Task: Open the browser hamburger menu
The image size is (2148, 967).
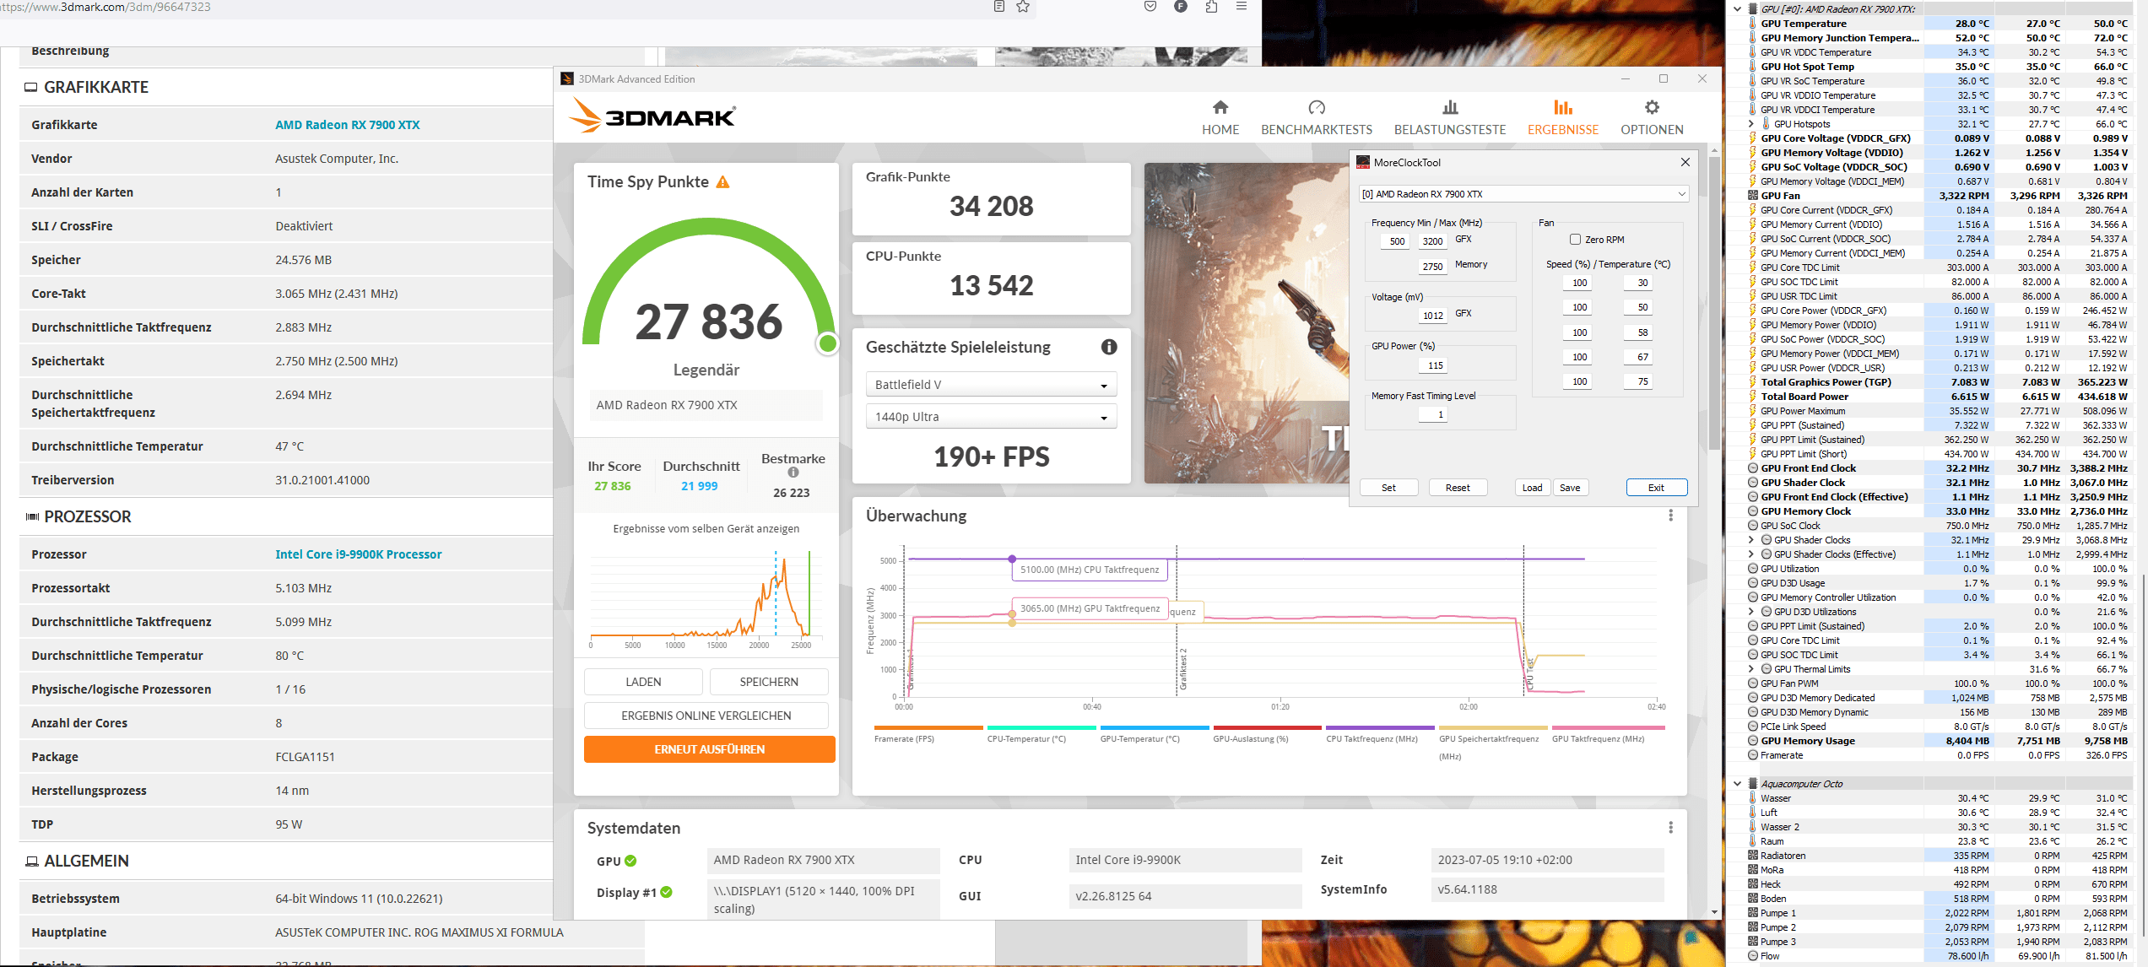Action: click(x=1242, y=7)
